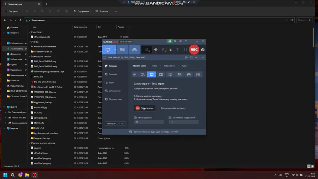318x179 pixels.
Task: Click Створити button in Explorer toolbar
Action: pyautogui.click(x=12, y=11)
